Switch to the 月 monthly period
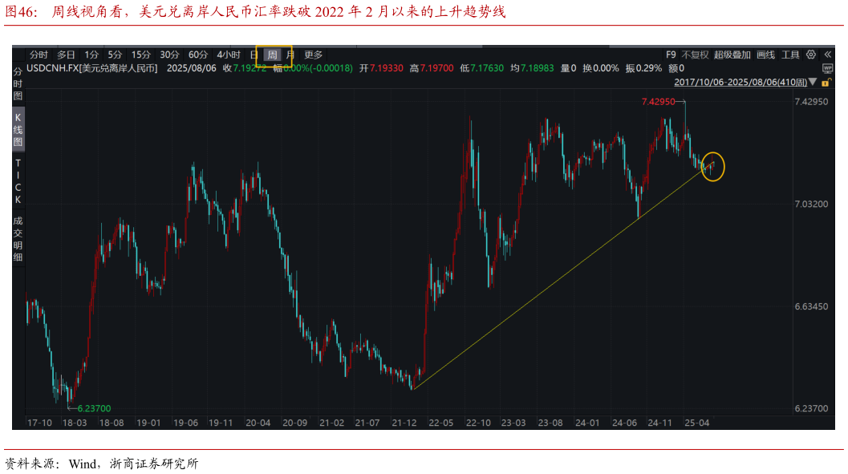The height and width of the screenshot is (474, 848). 290,55
